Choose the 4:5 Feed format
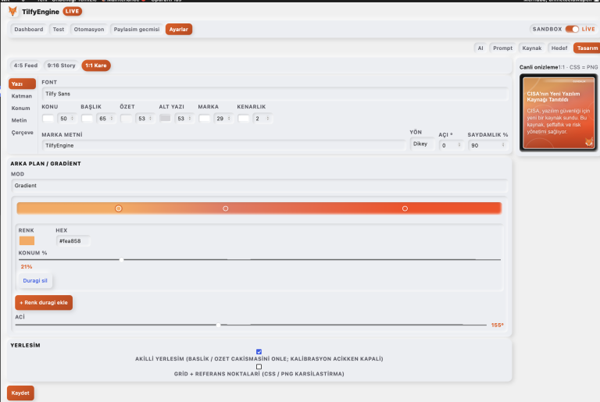This screenshot has height=402, width=600. (x=26, y=66)
